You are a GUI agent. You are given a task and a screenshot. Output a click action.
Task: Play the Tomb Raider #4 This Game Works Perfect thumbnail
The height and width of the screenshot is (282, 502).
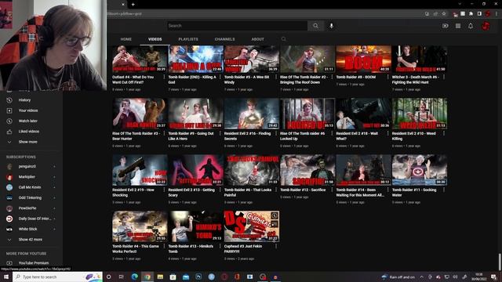coord(140,226)
